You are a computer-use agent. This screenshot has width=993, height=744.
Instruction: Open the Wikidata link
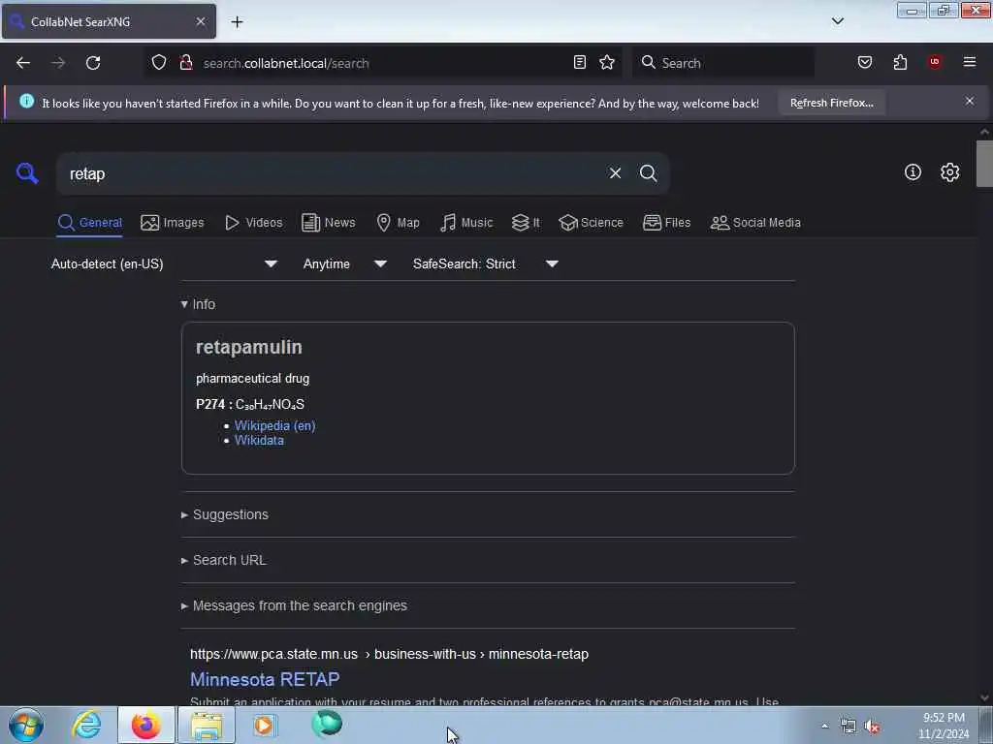(x=259, y=441)
